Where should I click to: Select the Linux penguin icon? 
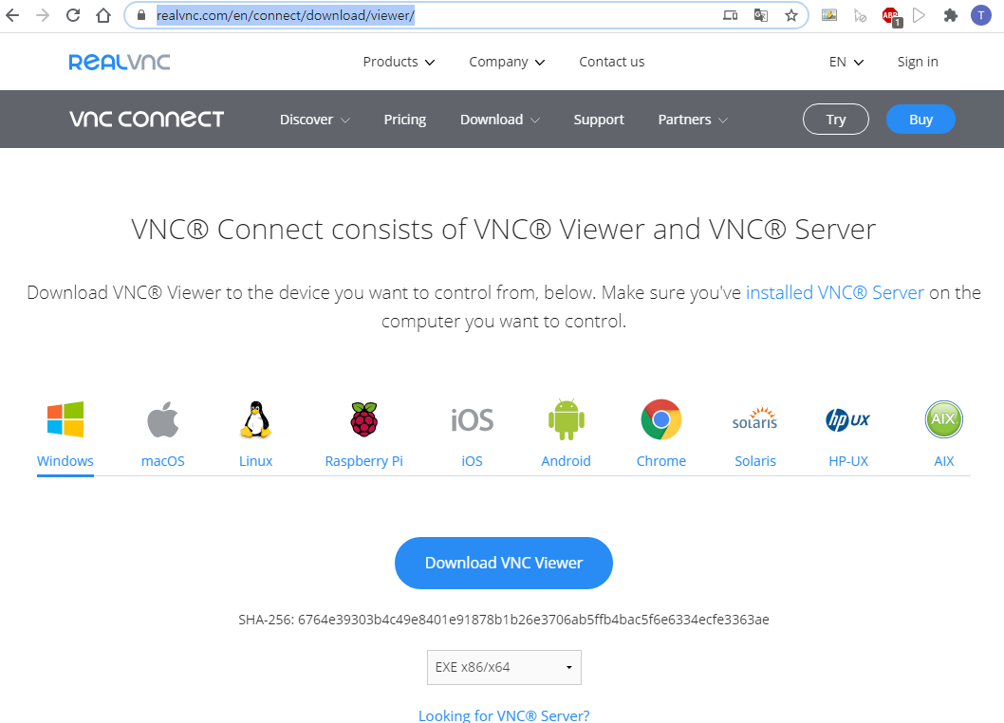255,419
